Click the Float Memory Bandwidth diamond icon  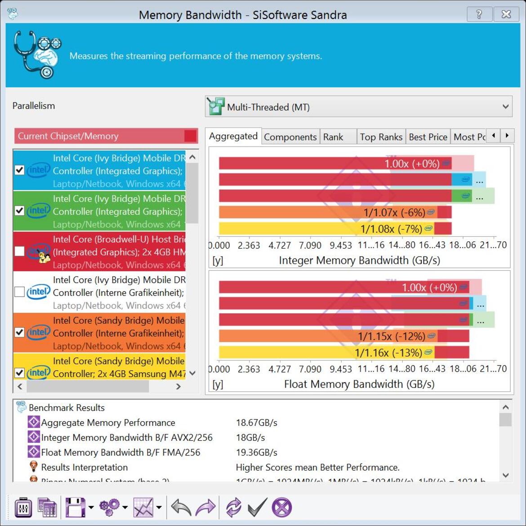click(x=34, y=451)
